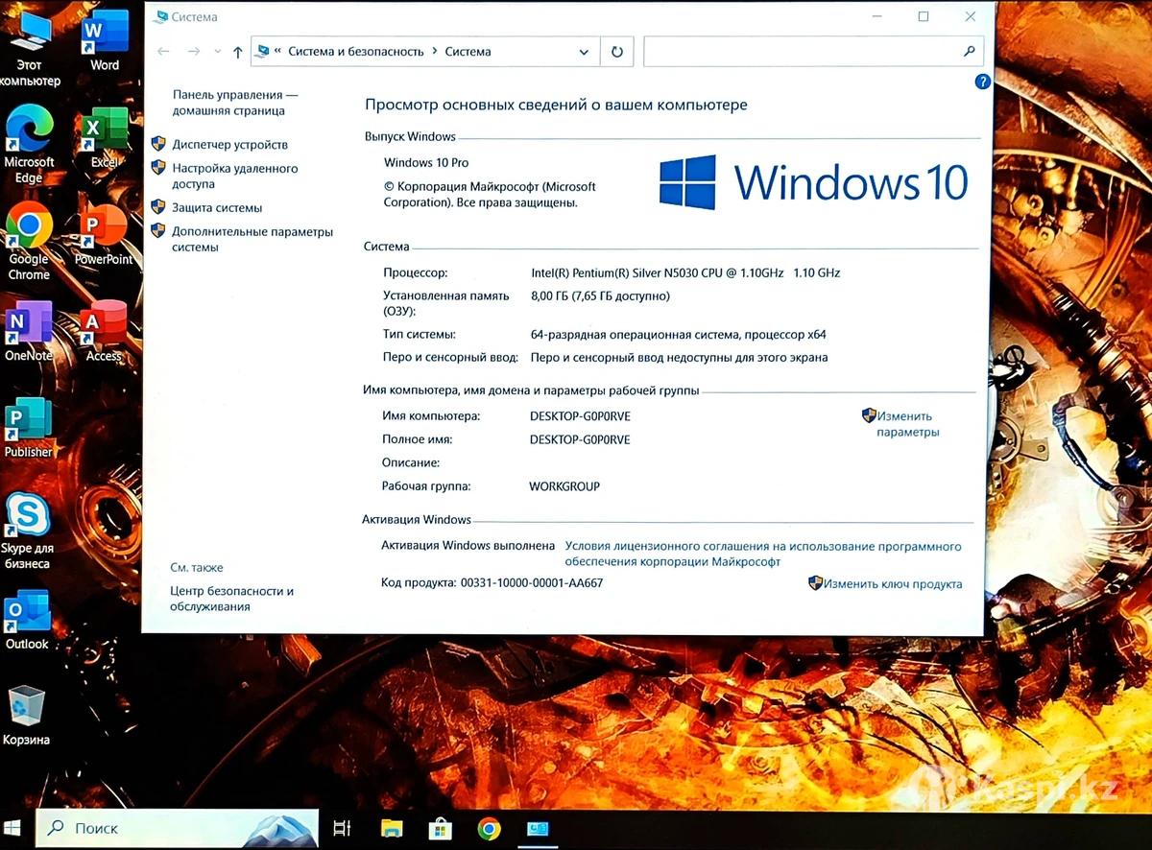
Task: Go forward using the forward arrow
Action: (x=194, y=52)
